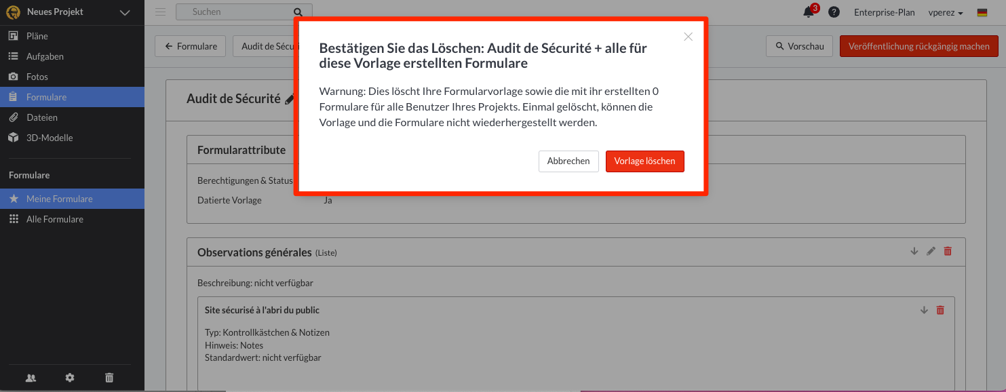This screenshot has width=1006, height=392.
Task: Close the delete confirmation dialog
Action: click(688, 37)
